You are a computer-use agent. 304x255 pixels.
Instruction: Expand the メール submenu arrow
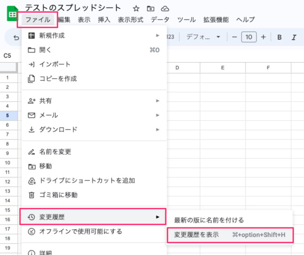tap(158, 115)
